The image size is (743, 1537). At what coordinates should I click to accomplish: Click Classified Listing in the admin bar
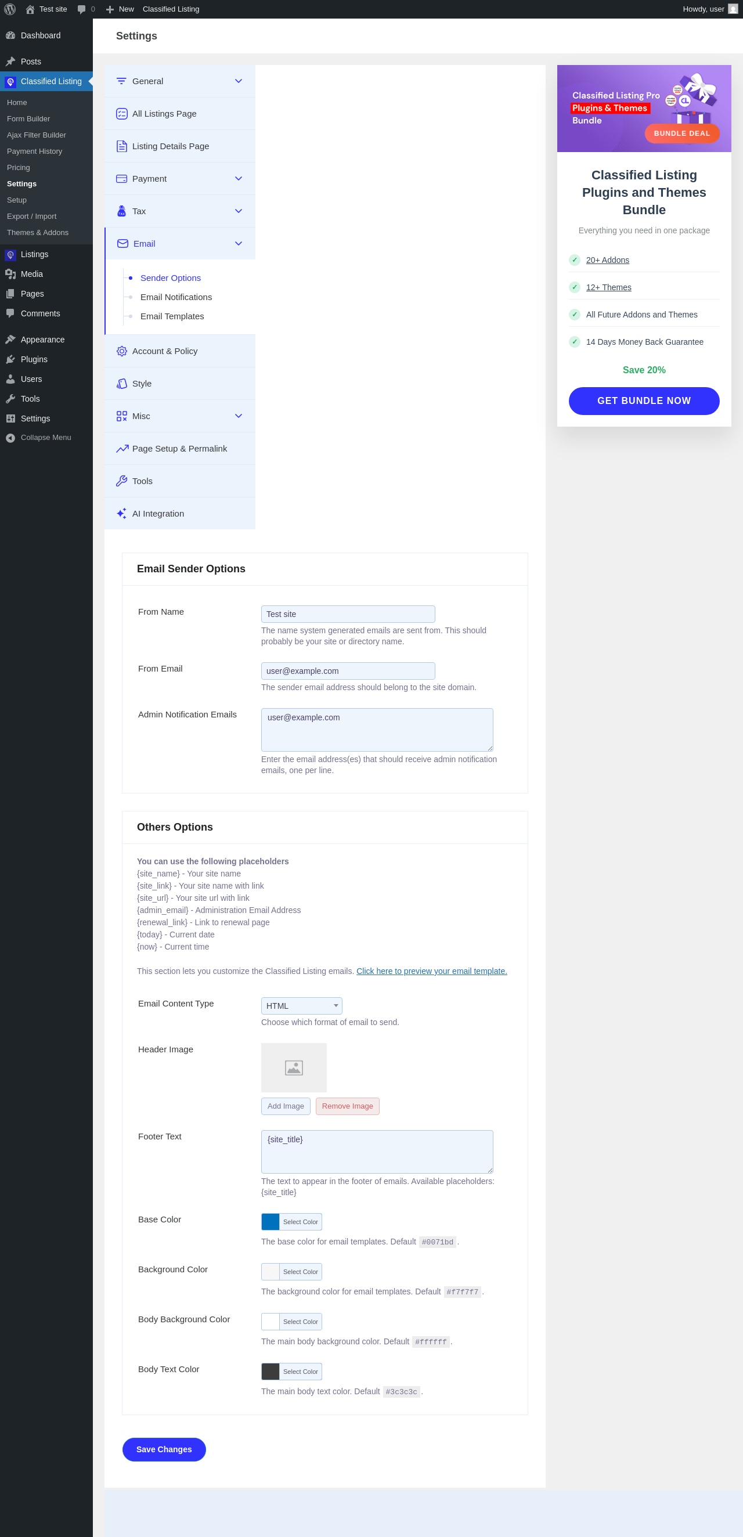point(171,9)
